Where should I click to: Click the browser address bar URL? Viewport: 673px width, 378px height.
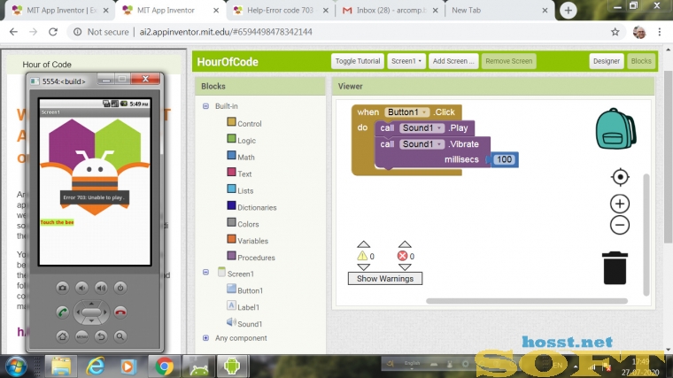pyautogui.click(x=226, y=32)
